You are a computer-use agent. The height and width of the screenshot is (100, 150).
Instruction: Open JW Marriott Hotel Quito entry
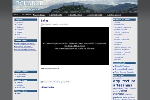coord(123,47)
